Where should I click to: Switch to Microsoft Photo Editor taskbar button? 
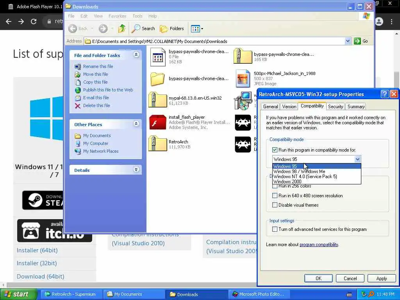pos(258,294)
